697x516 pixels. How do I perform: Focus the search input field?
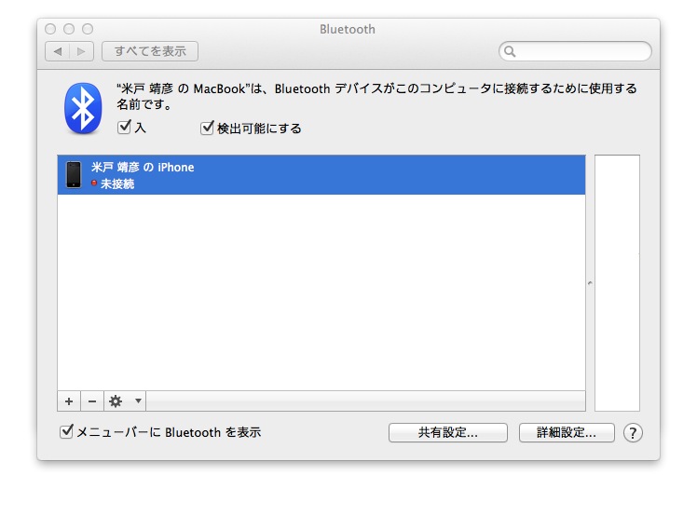pos(575,51)
